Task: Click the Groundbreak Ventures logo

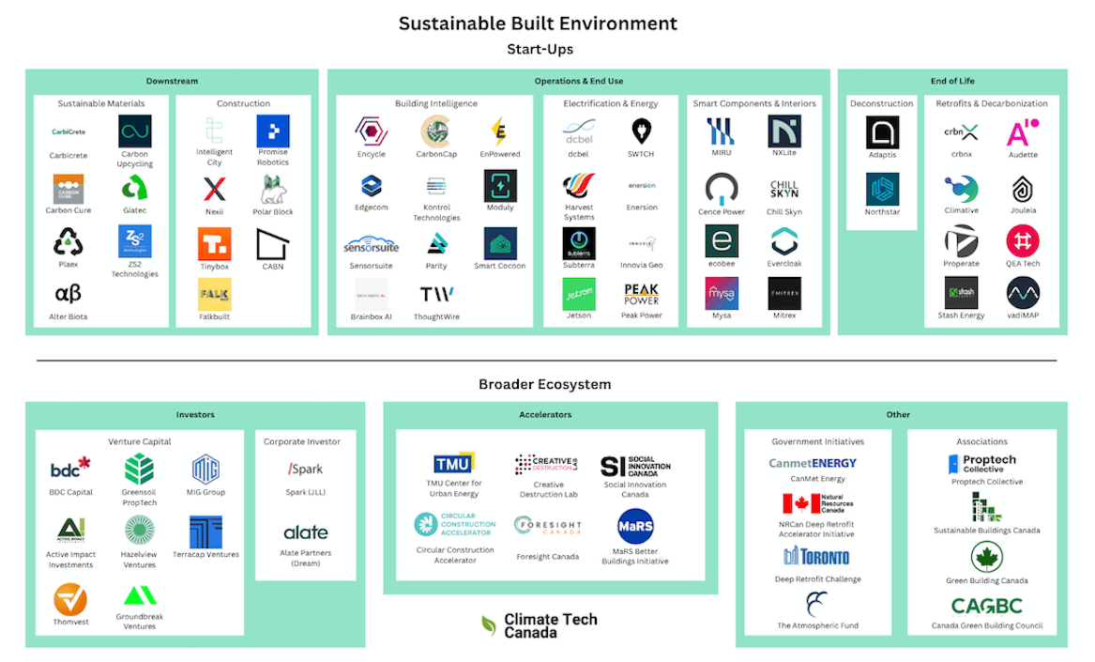Action: coord(140,596)
